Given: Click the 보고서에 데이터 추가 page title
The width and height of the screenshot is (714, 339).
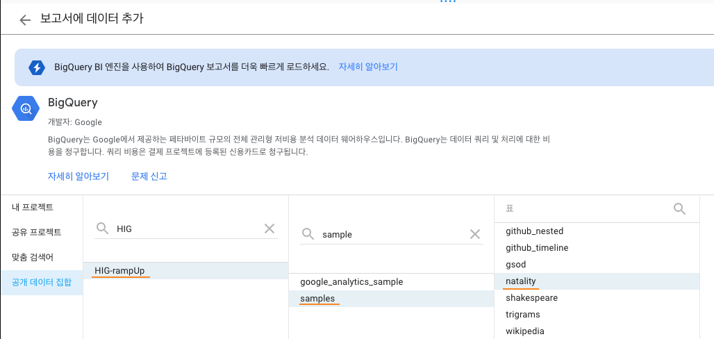Looking at the screenshot, I should 92,19.
